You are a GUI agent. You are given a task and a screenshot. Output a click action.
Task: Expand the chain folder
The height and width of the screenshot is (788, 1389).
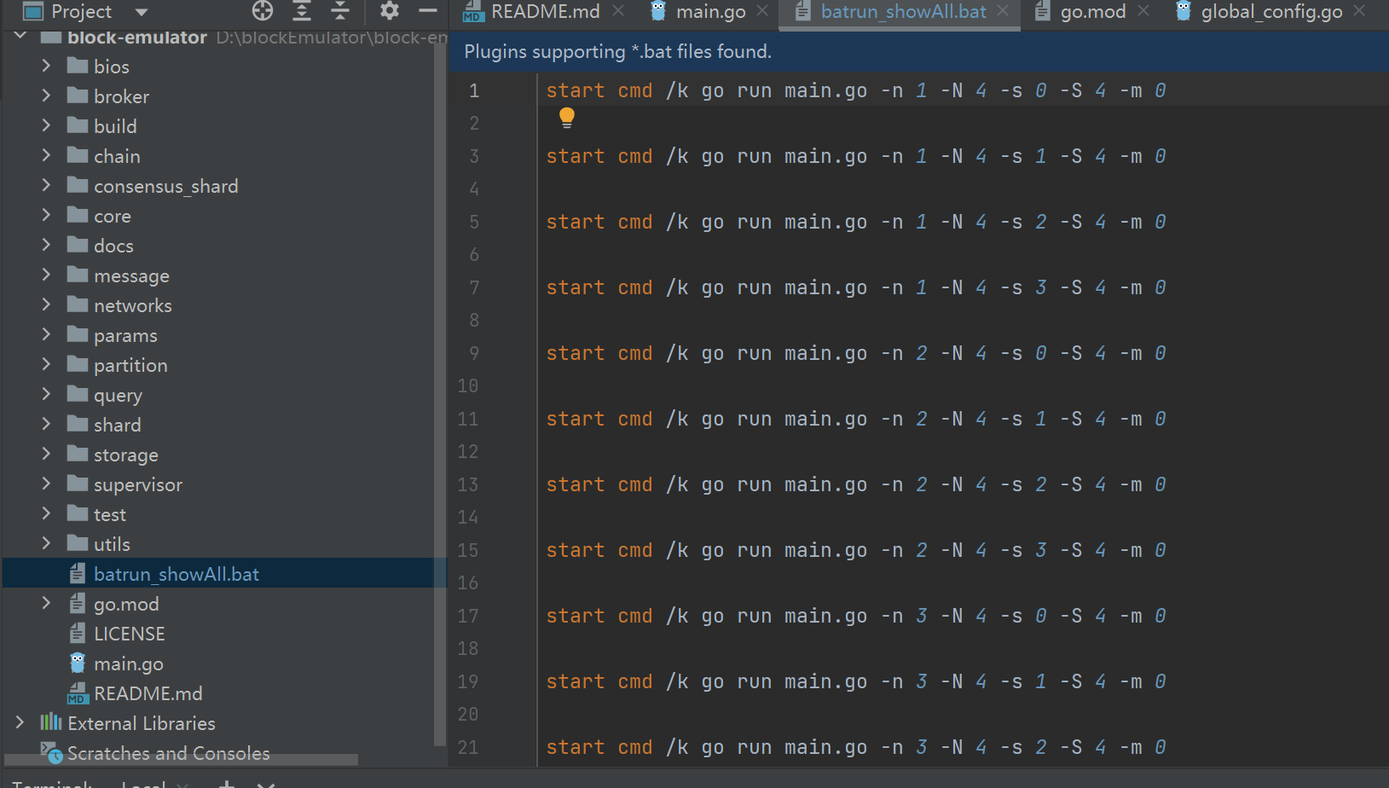point(46,155)
